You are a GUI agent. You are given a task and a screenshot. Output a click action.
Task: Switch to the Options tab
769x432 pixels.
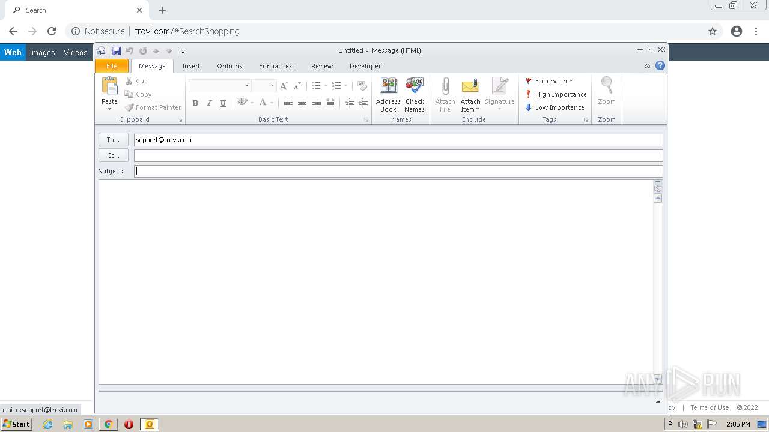point(229,66)
